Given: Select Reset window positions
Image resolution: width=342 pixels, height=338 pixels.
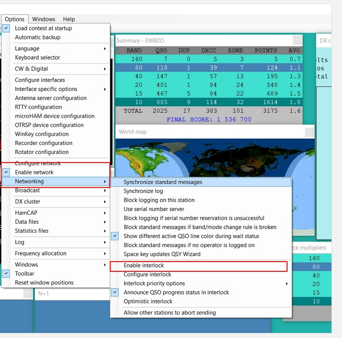Looking at the screenshot, I should click(x=44, y=283).
